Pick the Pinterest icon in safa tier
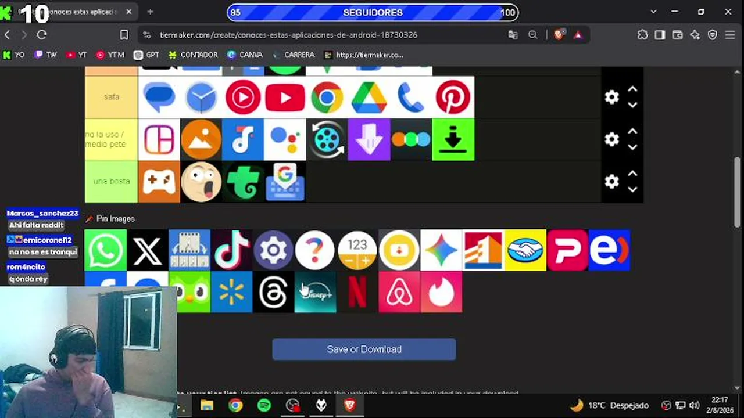The image size is (744, 418). [x=453, y=97]
